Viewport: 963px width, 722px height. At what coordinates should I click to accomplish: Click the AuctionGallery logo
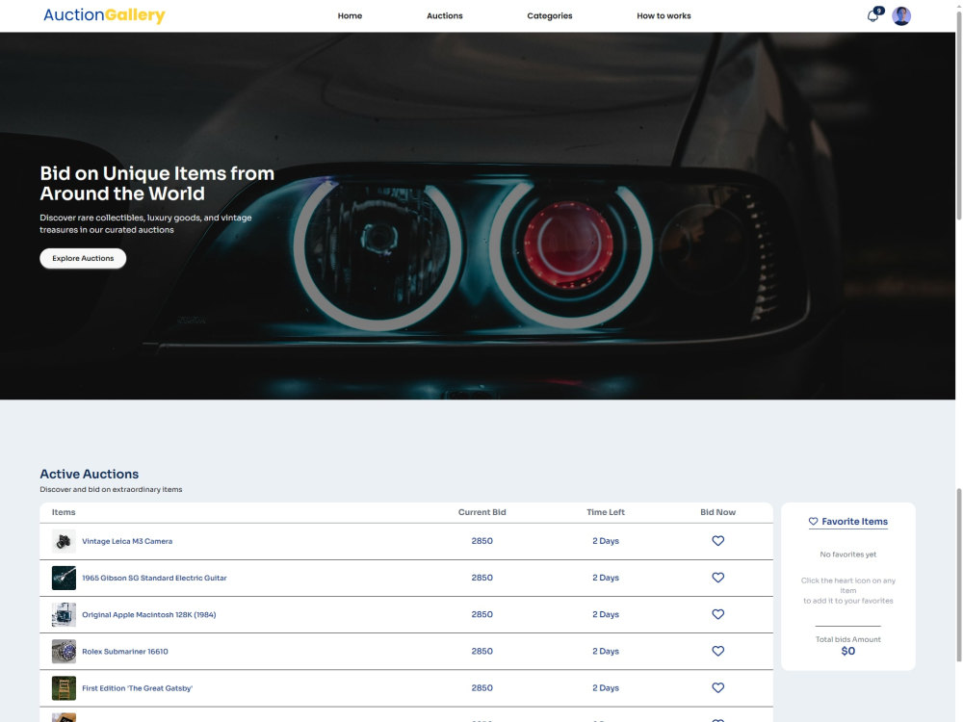[x=104, y=15]
